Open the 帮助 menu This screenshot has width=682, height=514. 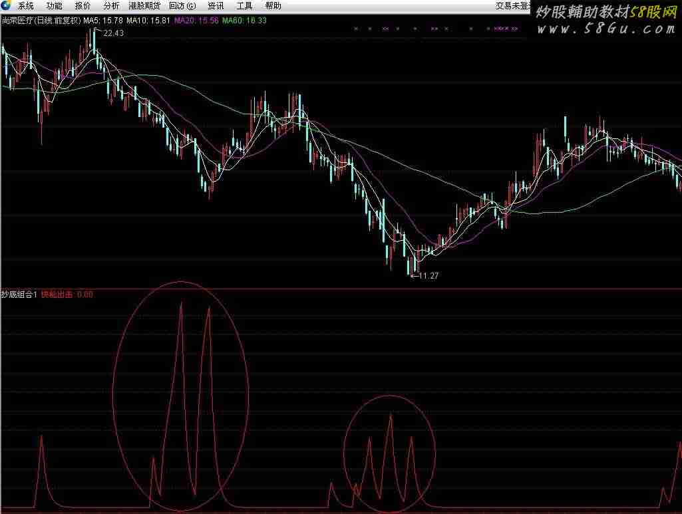pos(273,6)
